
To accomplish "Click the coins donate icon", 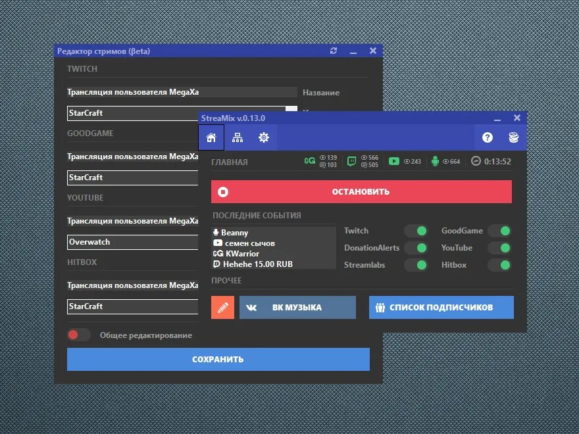I will click(x=514, y=137).
